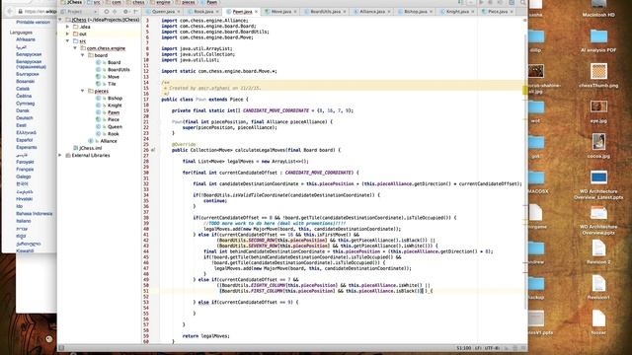The image size is (632, 355).
Task: Close the Queen.java tab
Action: pos(179,12)
